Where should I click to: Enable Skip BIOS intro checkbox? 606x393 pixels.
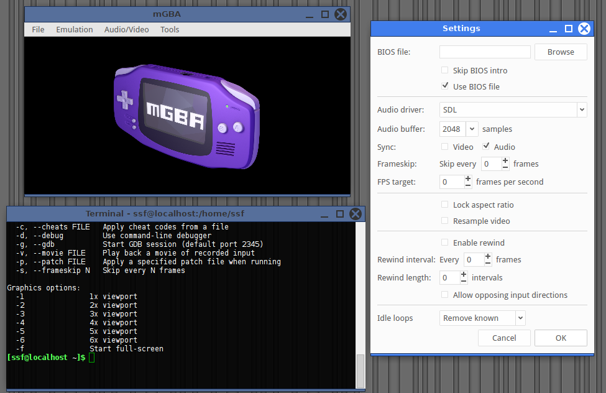tap(445, 70)
